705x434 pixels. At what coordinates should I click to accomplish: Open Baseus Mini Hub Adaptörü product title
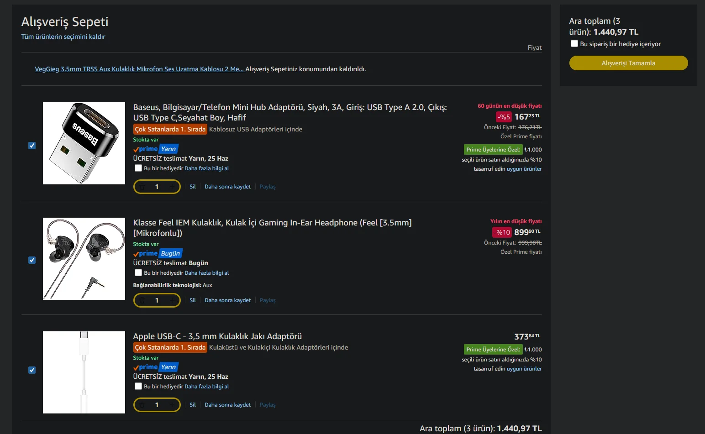tap(290, 112)
